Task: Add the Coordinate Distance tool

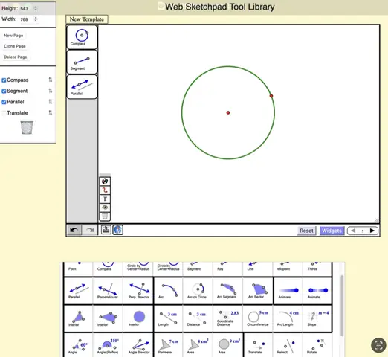Action: pos(227,318)
